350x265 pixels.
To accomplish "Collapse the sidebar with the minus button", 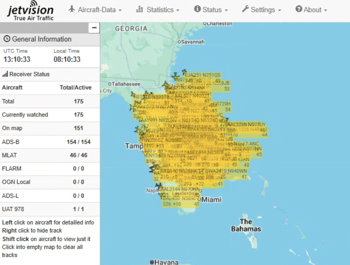I will point(94,28).
